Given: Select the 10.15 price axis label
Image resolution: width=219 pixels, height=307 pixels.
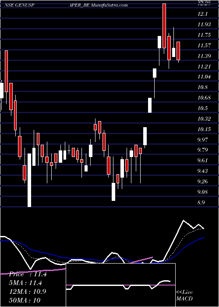Looking at the screenshot, I should (204, 129).
